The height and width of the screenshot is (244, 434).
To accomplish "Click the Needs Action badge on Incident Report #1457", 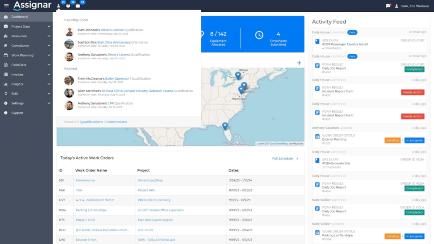I will [x=412, y=92].
